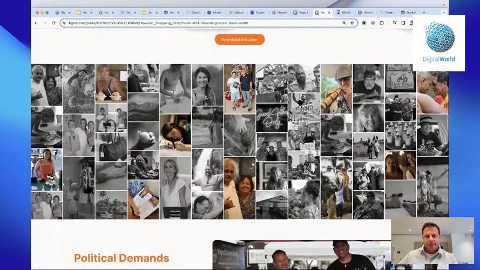The image size is (480, 270).
Task: Reload the current Figma page
Action: (x=53, y=23)
